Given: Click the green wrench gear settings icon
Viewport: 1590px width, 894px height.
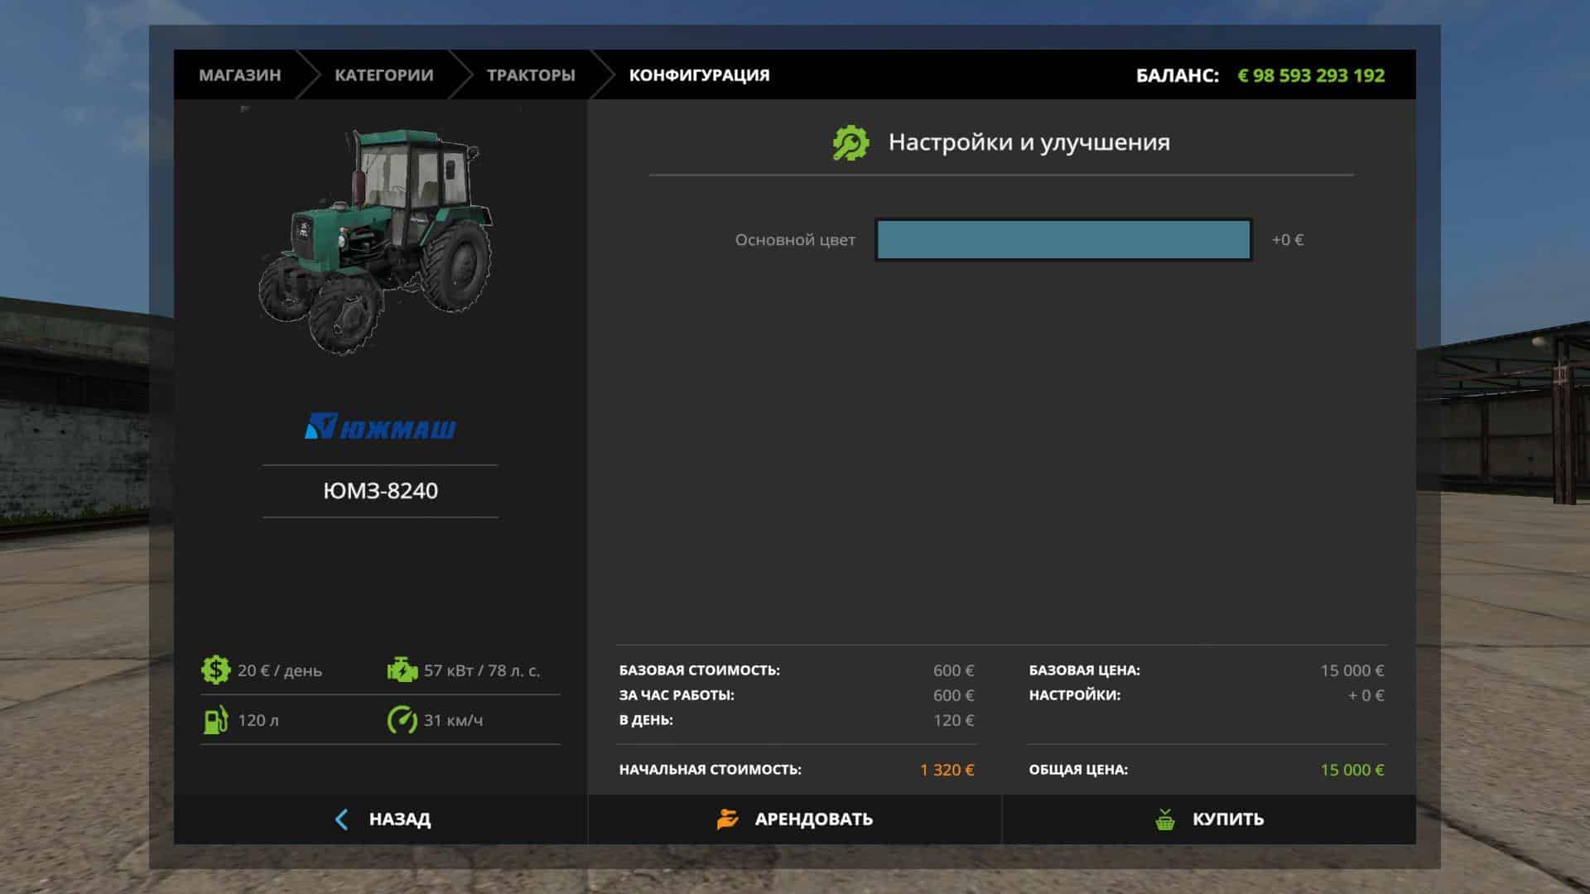Looking at the screenshot, I should coord(850,143).
